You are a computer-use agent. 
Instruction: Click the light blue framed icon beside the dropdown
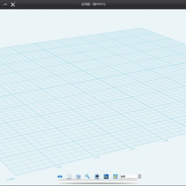click(115, 176)
